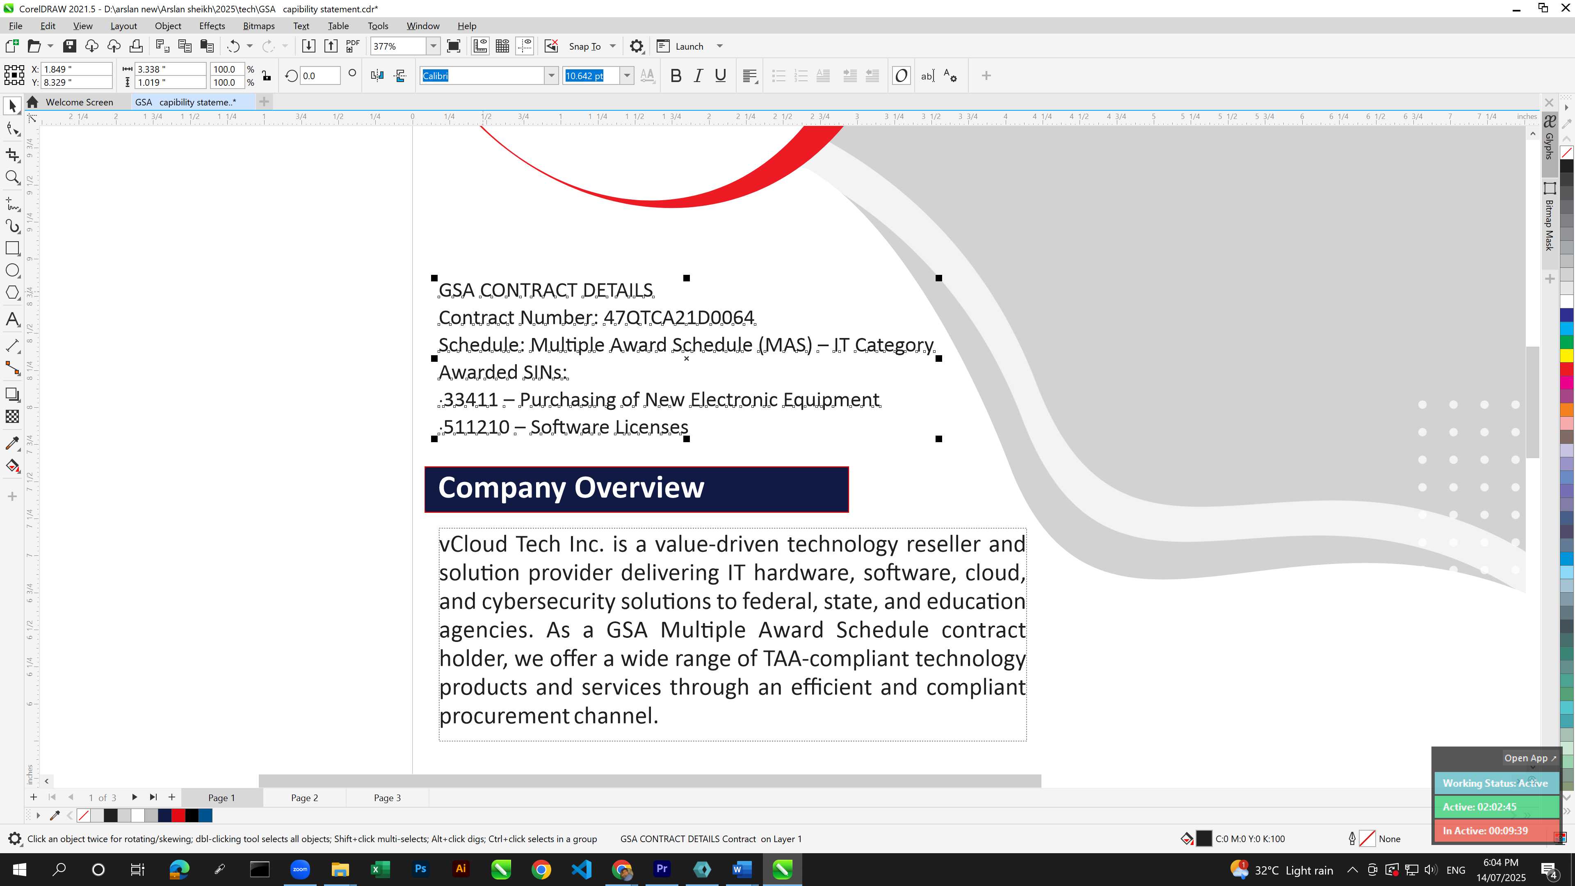
Task: Click the rotation angle input field
Action: click(319, 76)
